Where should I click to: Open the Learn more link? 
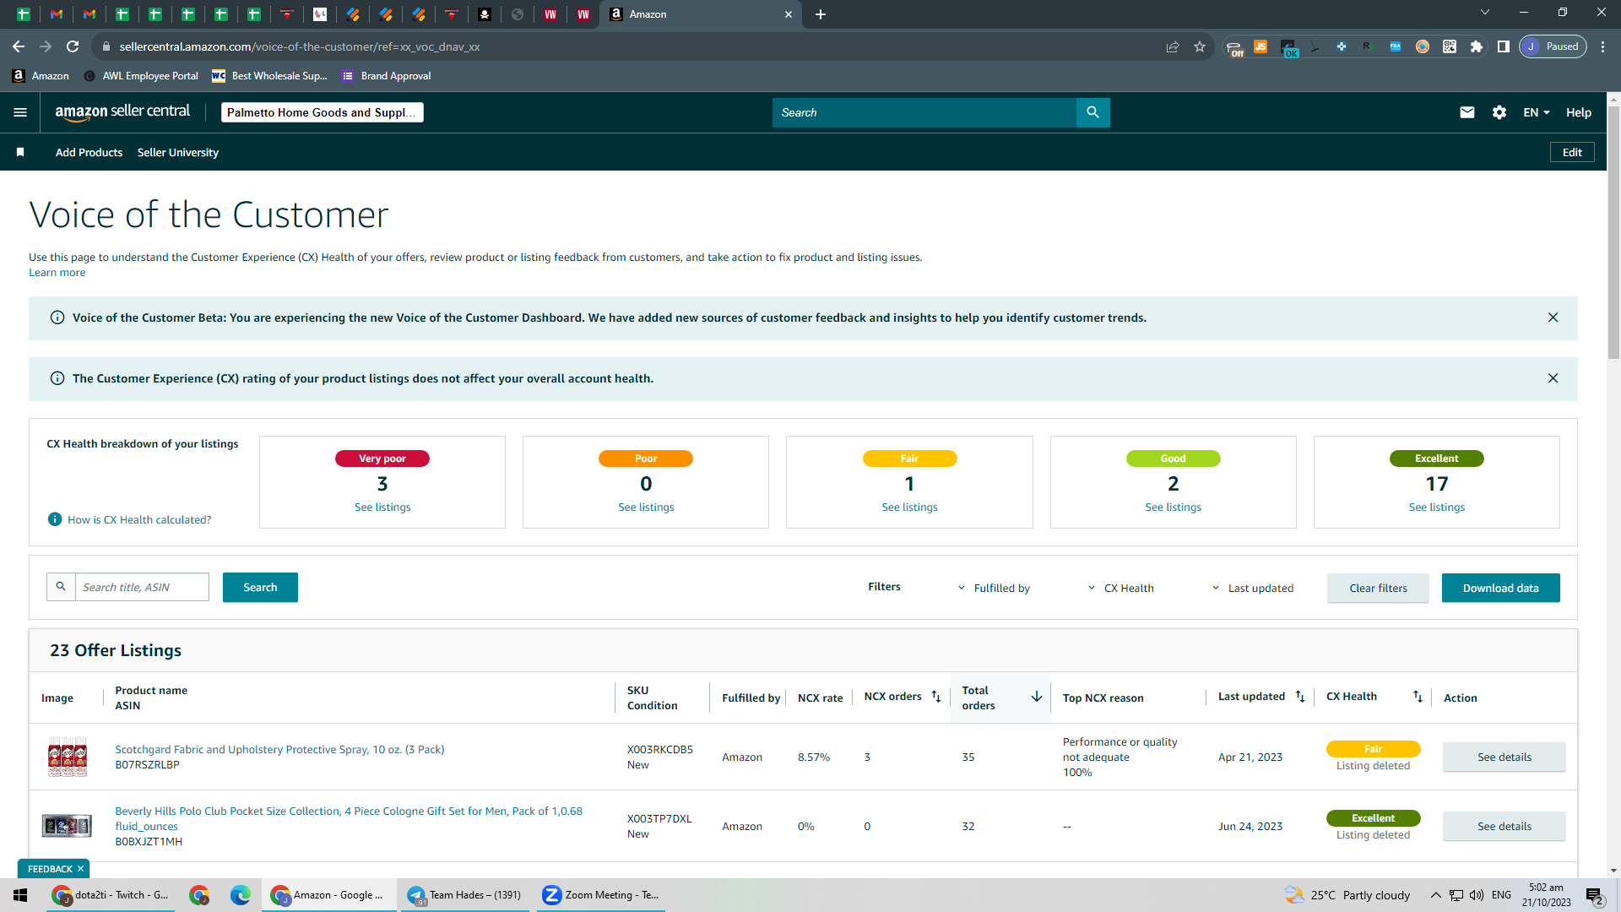(57, 273)
